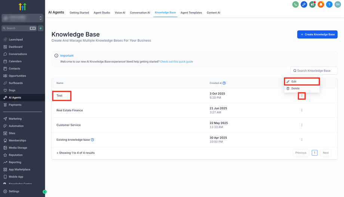Collapse sidebar using green arrow icon
The image size is (344, 197).
pos(45,192)
